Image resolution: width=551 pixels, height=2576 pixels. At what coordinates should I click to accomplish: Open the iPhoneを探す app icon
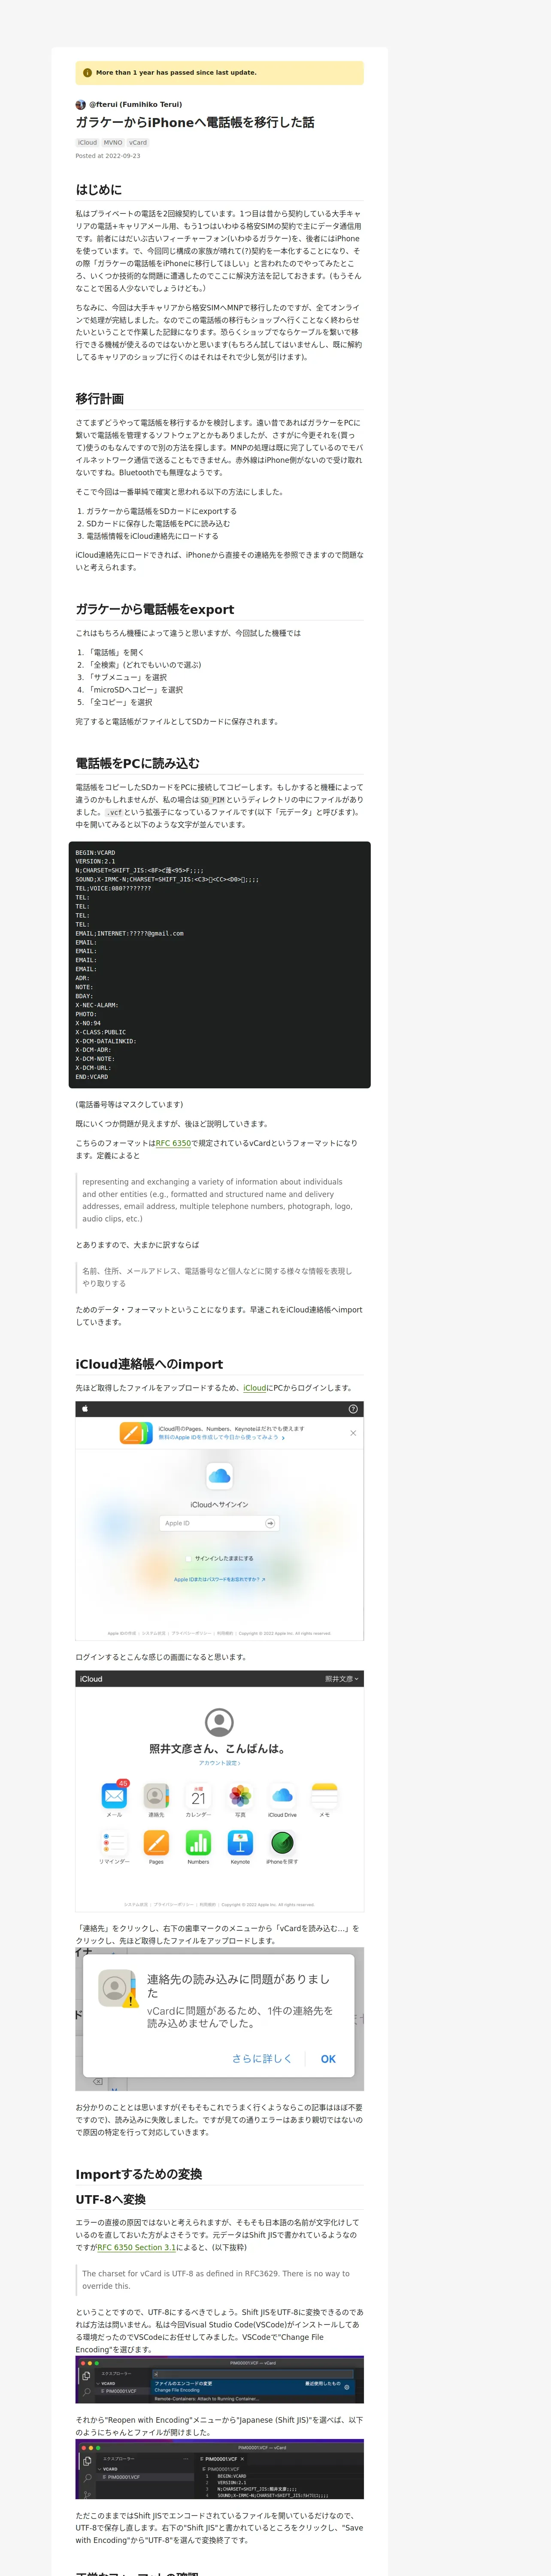click(x=282, y=1843)
